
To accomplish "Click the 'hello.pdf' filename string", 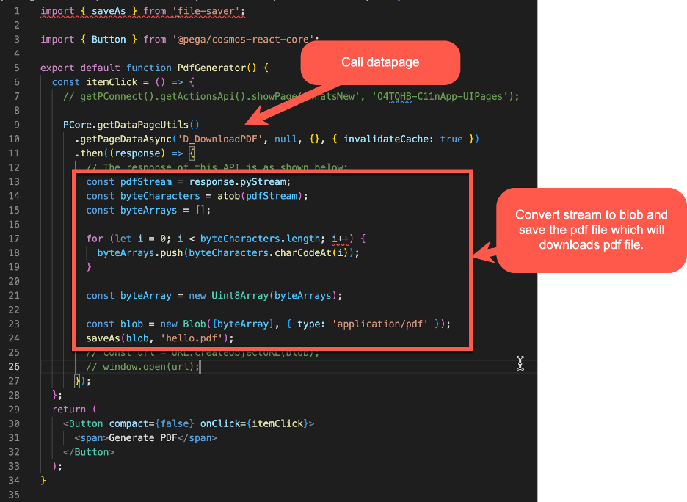I will [191, 338].
